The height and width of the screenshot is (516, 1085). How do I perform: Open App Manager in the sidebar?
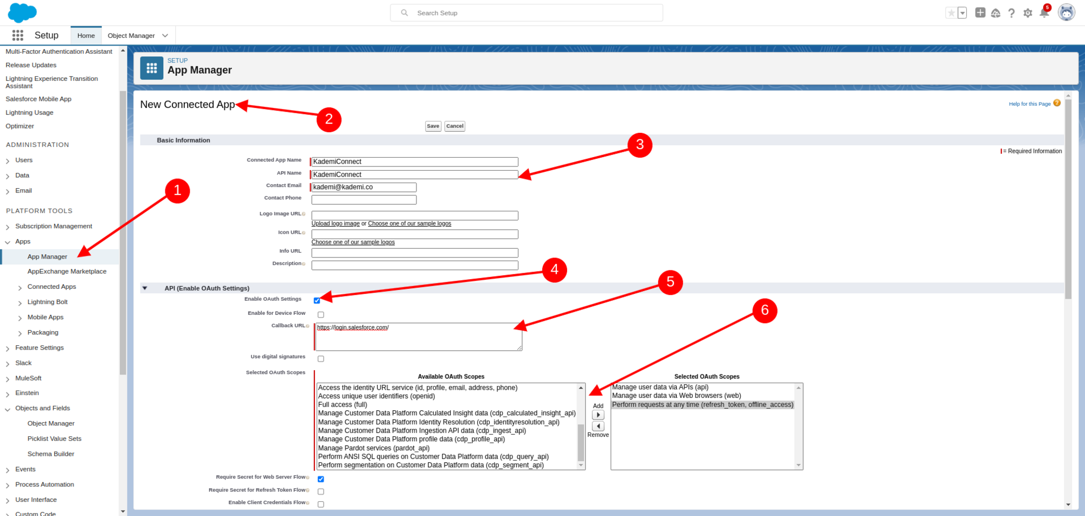(47, 257)
